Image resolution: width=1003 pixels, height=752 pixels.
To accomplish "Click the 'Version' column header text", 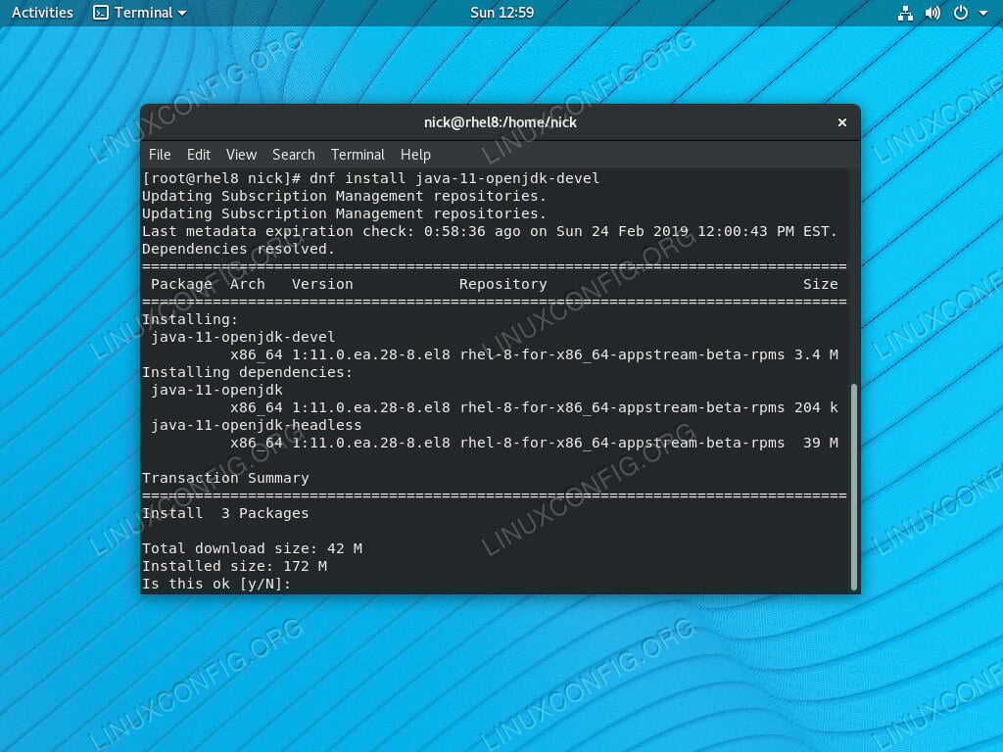I will 322,284.
